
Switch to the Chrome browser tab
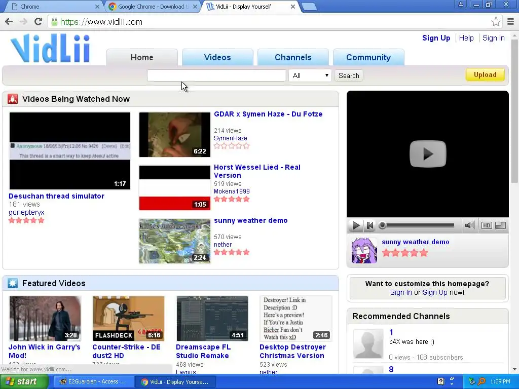tap(53, 7)
